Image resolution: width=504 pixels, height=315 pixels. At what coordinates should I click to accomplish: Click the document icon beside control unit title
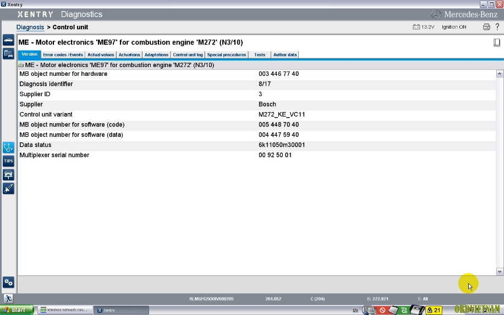click(497, 42)
